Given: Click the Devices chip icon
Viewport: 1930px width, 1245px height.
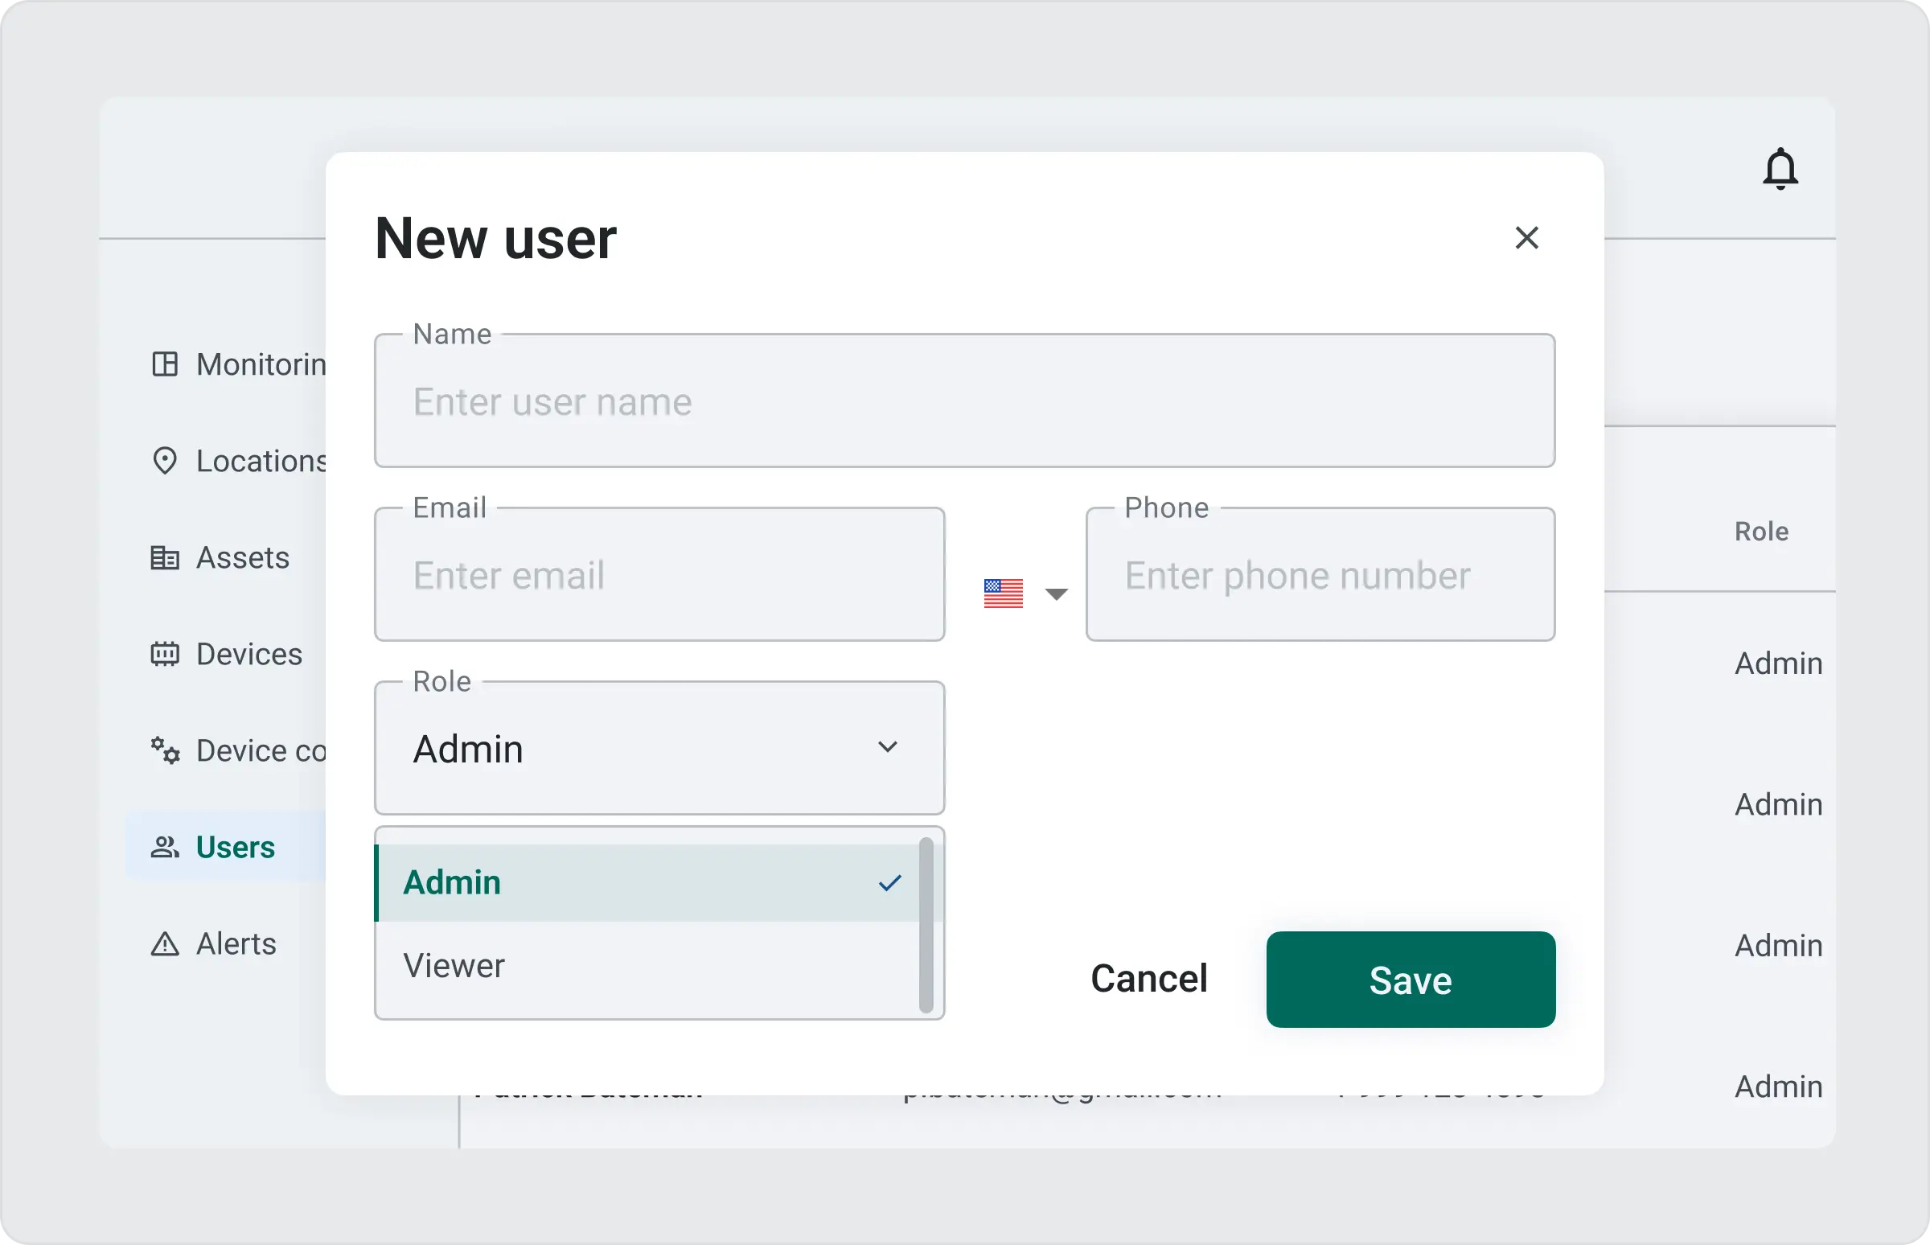Looking at the screenshot, I should point(165,654).
